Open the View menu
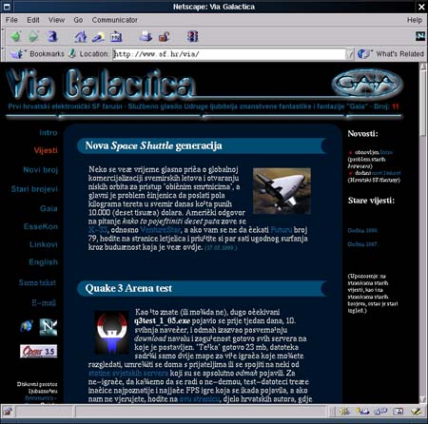 click(56, 20)
